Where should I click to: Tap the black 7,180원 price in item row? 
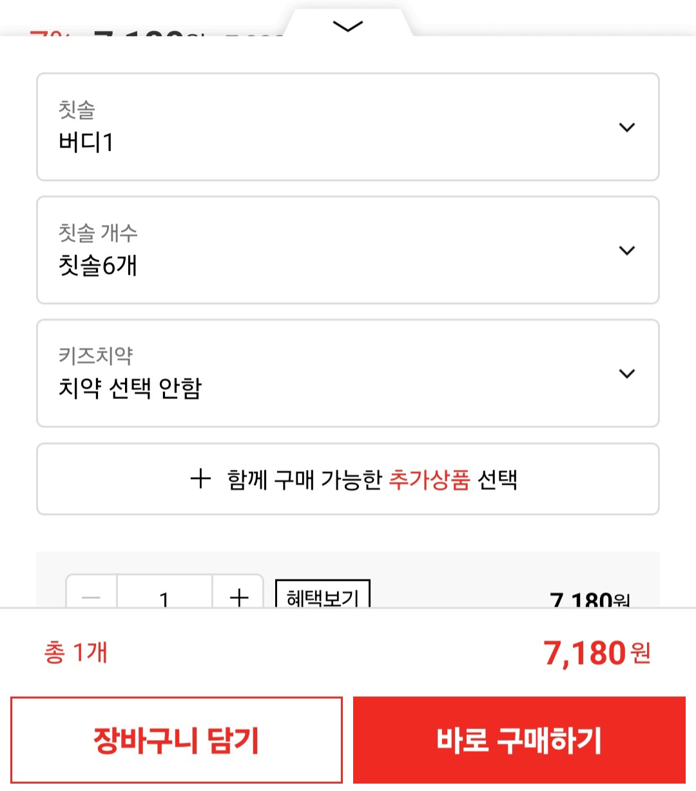click(x=589, y=600)
